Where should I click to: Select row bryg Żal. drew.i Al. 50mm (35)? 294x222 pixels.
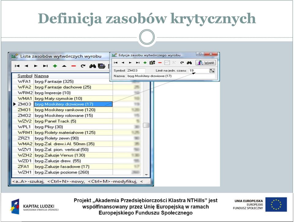(76, 144)
